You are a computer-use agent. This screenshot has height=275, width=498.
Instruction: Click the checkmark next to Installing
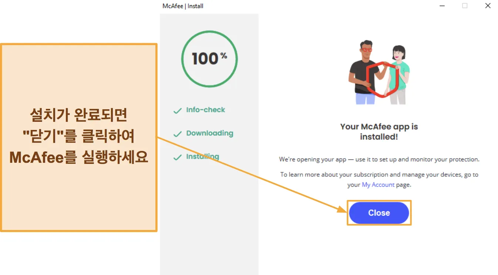[x=178, y=157]
